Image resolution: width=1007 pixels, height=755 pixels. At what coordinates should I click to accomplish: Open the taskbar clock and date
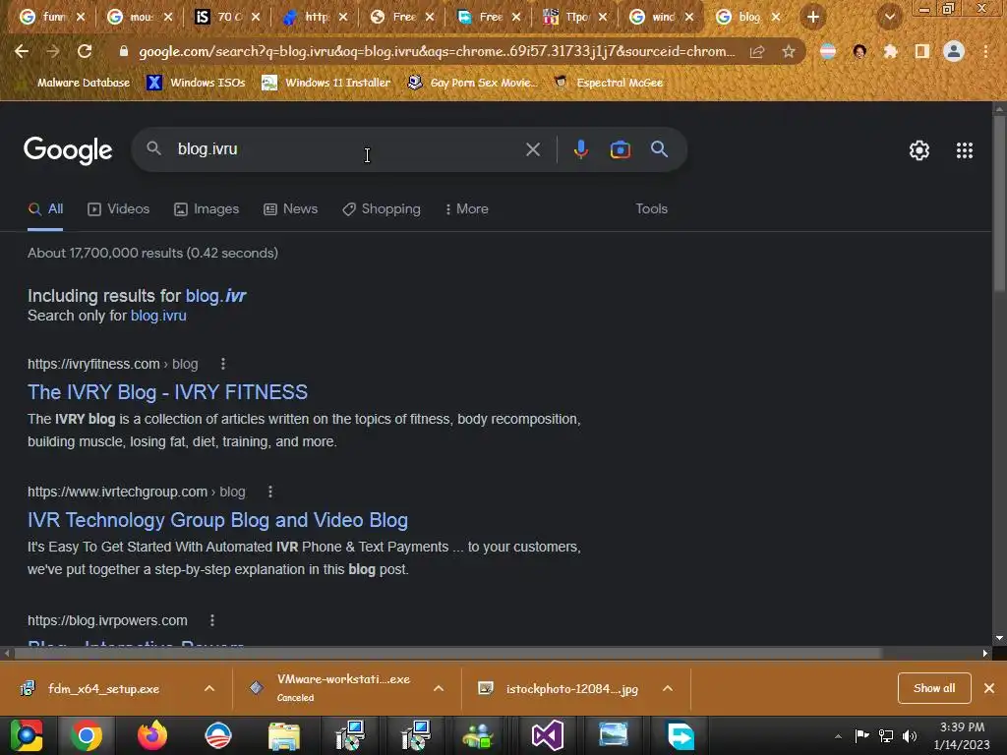click(x=962, y=735)
